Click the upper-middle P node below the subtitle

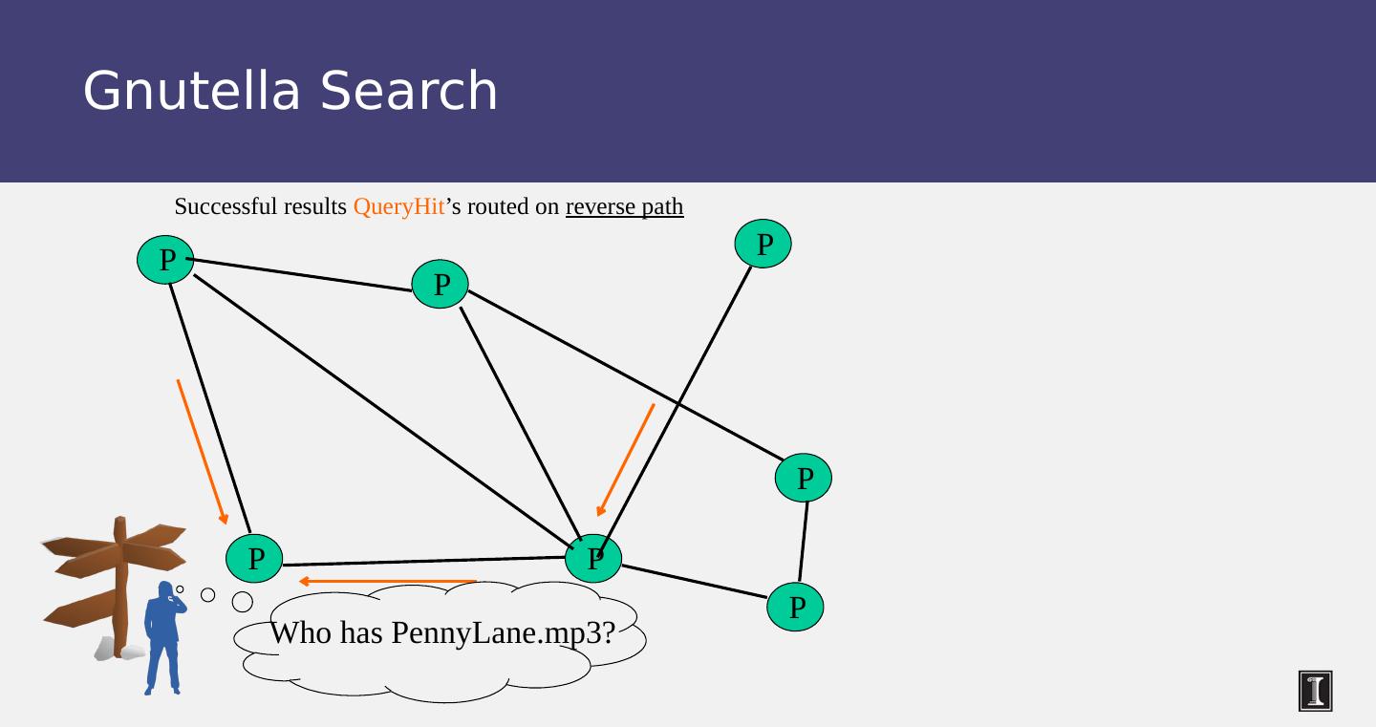point(441,284)
